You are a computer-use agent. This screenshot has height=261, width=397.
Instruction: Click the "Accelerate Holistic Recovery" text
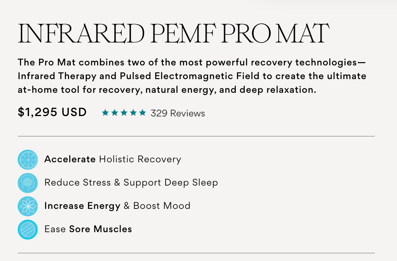[113, 159]
